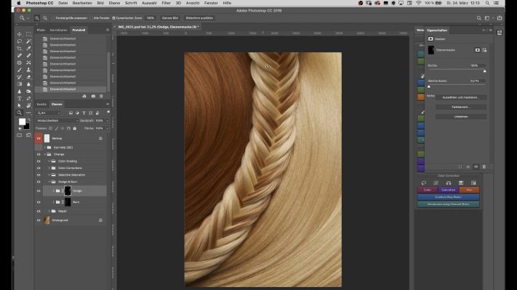Toggle visibility of the Markup layer
Viewport: 517px width, 290px height.
point(39,138)
